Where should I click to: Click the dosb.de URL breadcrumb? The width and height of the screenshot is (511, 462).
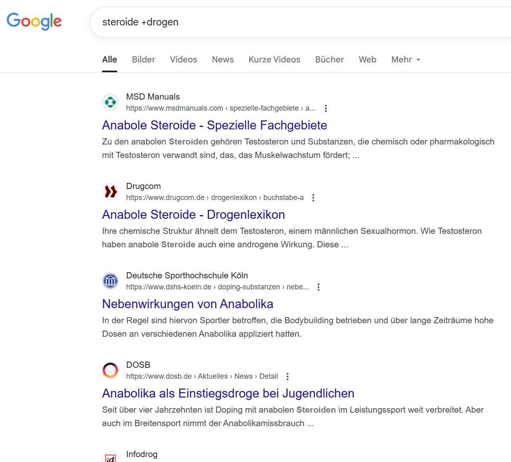[202, 376]
